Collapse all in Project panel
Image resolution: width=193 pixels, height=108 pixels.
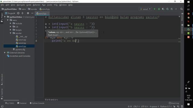tap(22, 13)
